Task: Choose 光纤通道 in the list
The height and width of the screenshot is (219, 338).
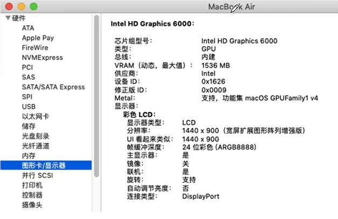Action: tap(36, 146)
